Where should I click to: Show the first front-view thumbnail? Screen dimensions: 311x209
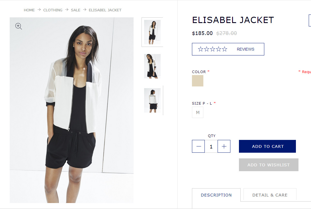[x=152, y=32]
